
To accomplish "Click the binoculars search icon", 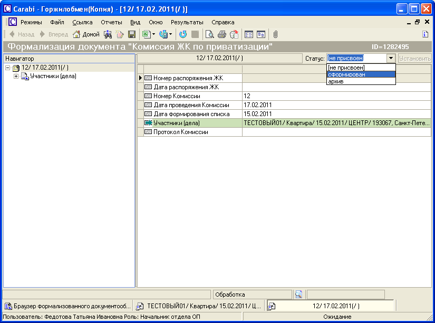I will click(x=108, y=34).
